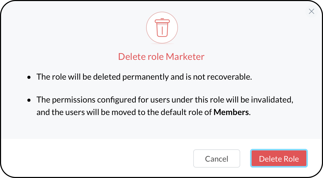Select the word 'Marketer' in the title
This screenshot has width=323, height=178.
pos(185,56)
